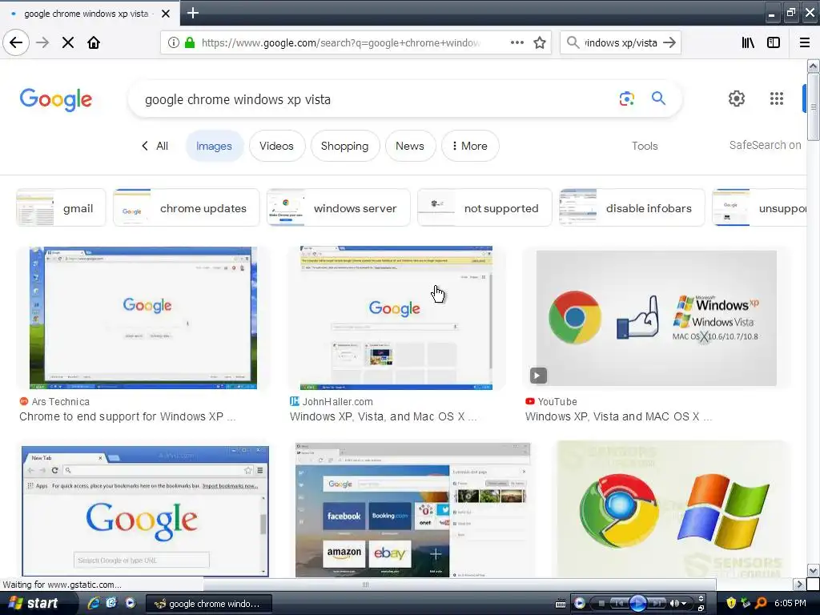Open YouTube Windows XP, Vista and MAC title

pos(619,416)
